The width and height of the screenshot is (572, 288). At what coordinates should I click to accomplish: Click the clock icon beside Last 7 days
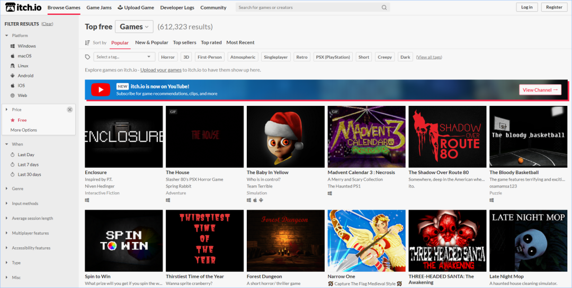[12, 165]
